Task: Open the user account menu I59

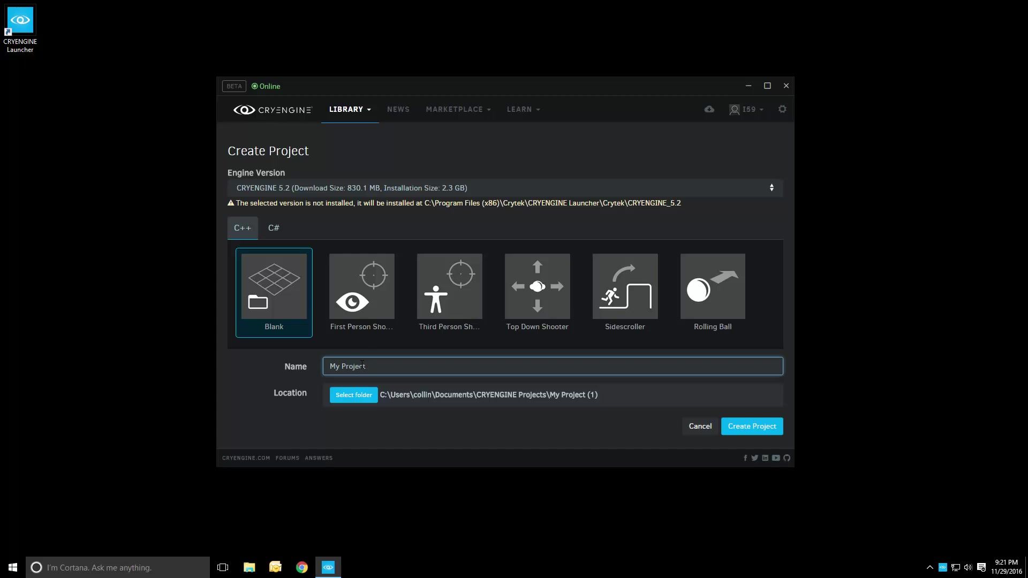Action: [x=746, y=109]
